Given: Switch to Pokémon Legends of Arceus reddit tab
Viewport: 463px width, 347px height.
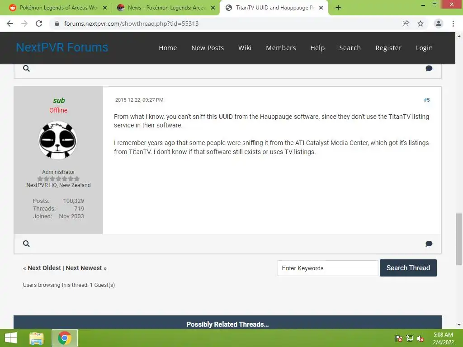Looking at the screenshot, I should point(58,8).
